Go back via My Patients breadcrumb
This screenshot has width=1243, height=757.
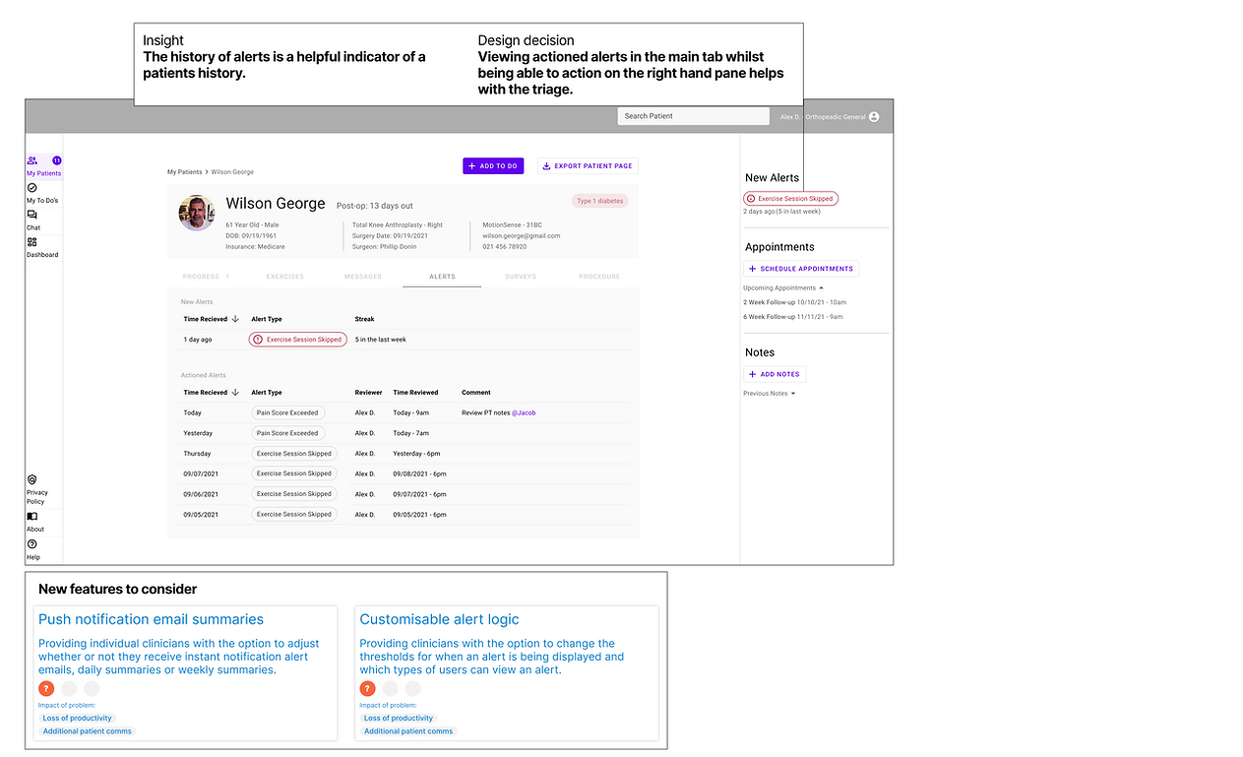[x=184, y=172]
